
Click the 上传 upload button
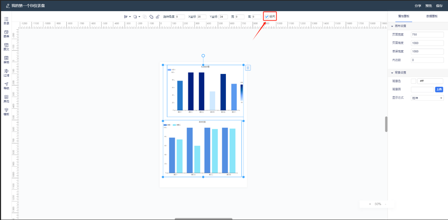[439, 90]
